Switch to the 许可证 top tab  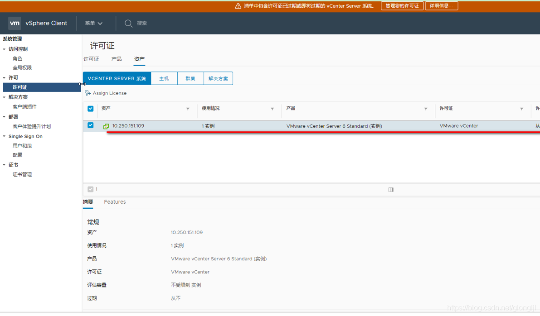click(91, 59)
